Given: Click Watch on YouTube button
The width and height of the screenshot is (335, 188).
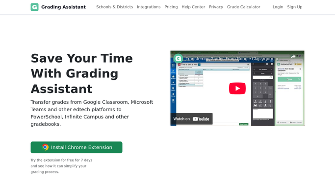Looking at the screenshot, I should pyautogui.click(x=191, y=119).
